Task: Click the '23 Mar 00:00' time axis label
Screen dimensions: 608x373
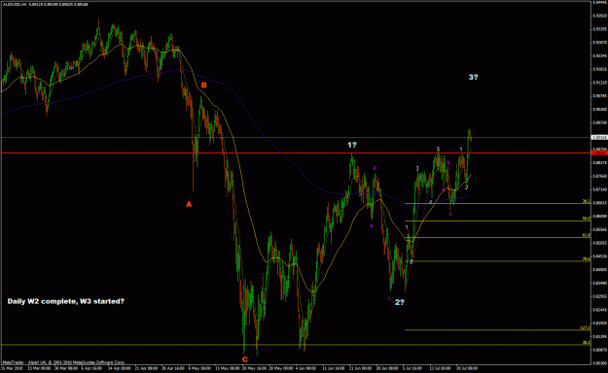Action: click(39, 368)
